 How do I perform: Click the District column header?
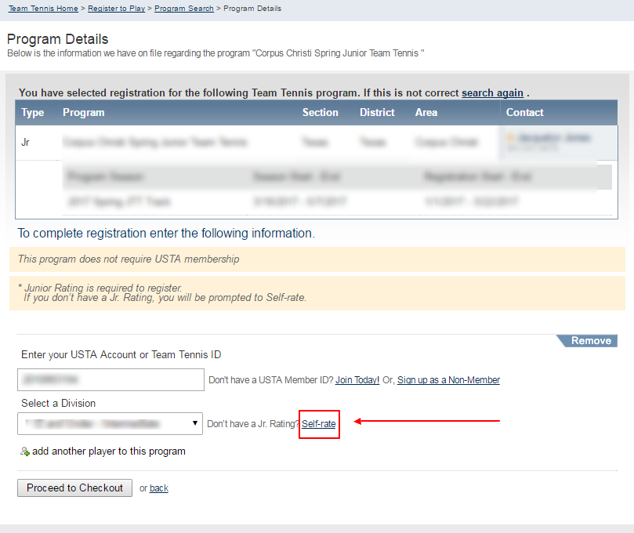click(x=377, y=113)
